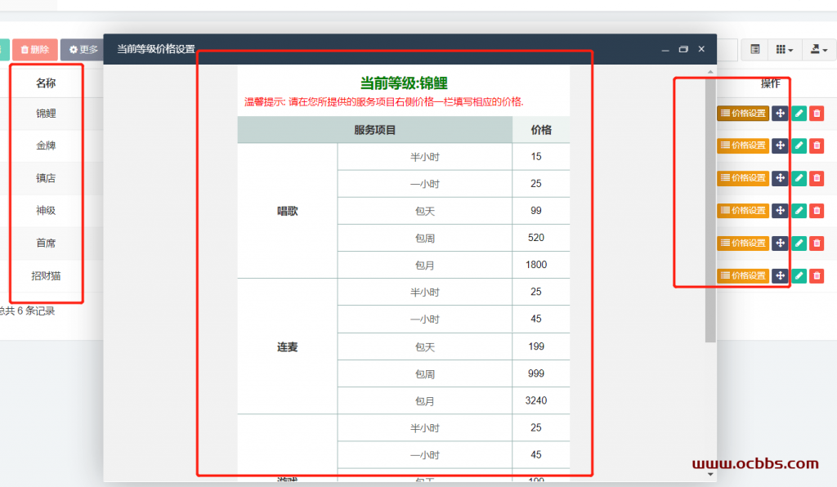Click the 当前等级:锦鲤 heading
The height and width of the screenshot is (487, 837).
pos(404,83)
